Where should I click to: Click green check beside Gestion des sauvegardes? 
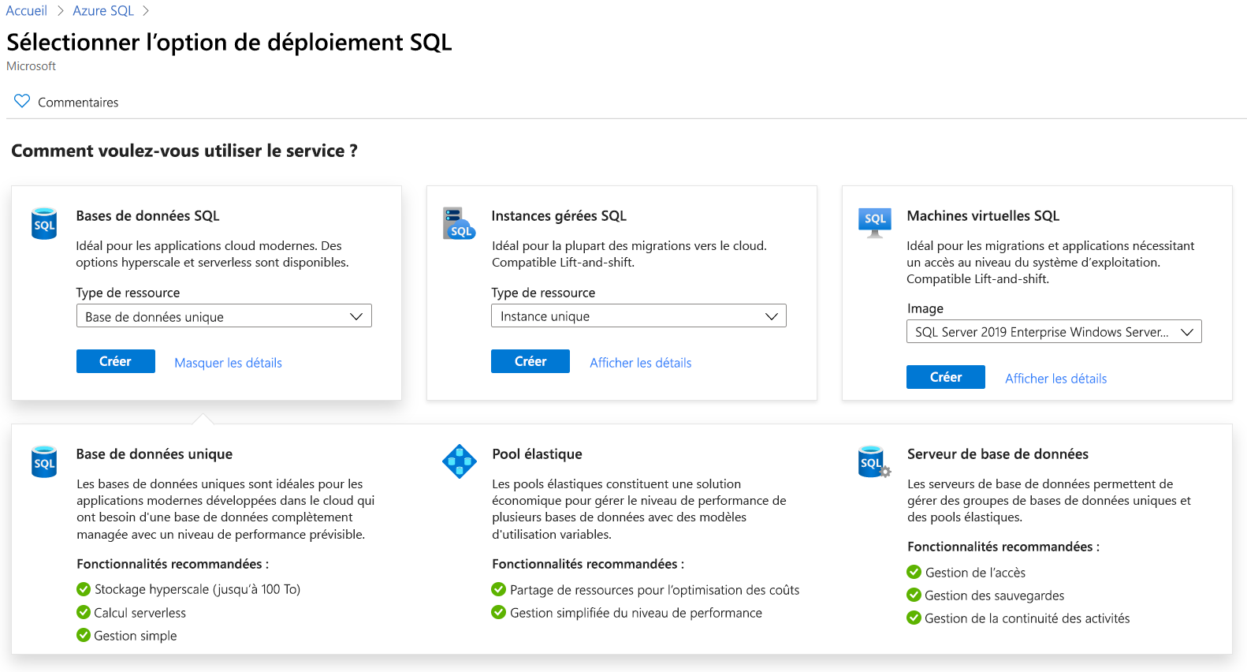[x=914, y=595]
